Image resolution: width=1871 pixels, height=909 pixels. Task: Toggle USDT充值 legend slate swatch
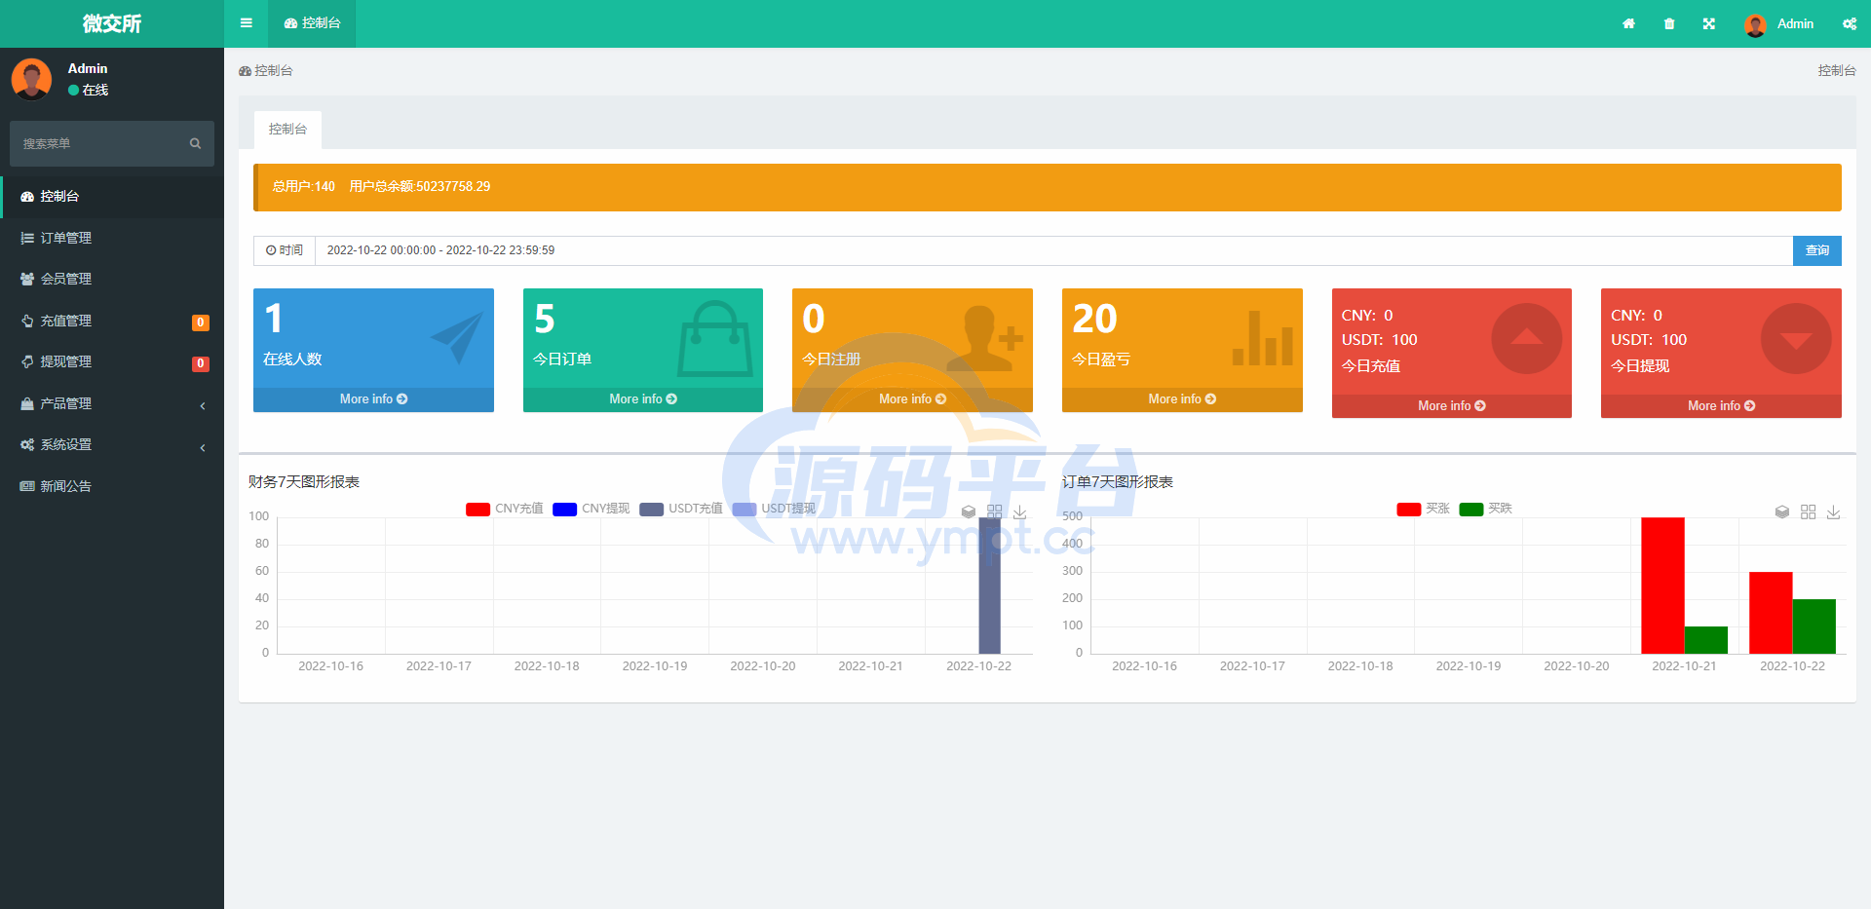[x=651, y=509]
